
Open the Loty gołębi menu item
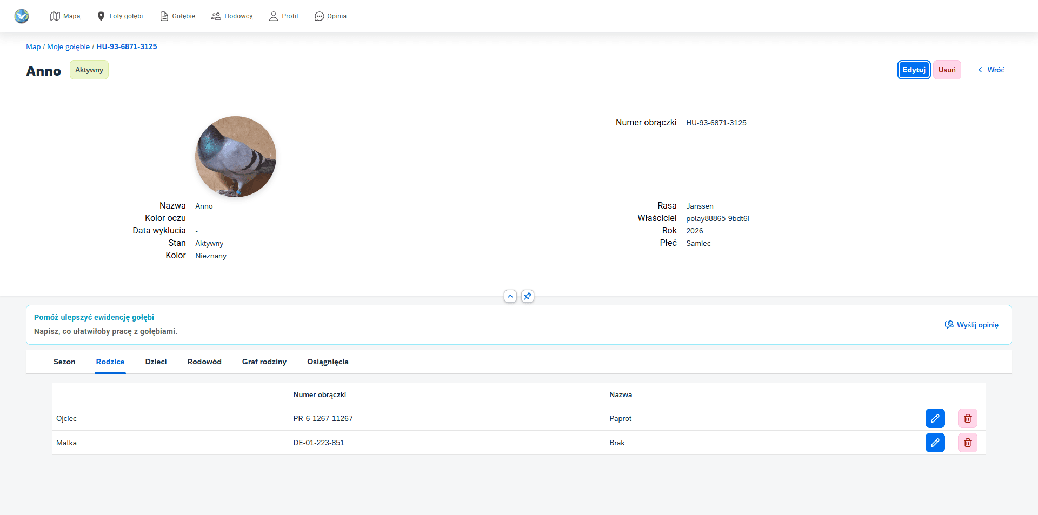126,16
